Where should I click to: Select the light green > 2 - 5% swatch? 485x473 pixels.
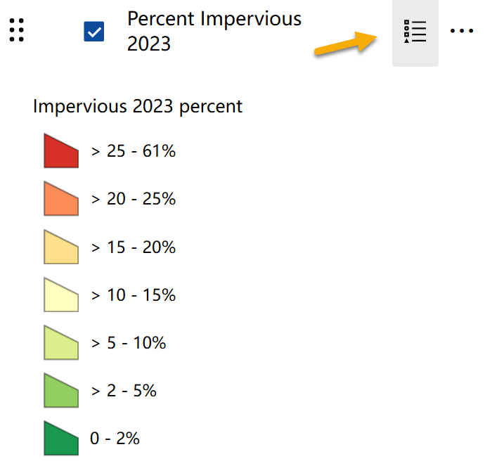pyautogui.click(x=60, y=391)
